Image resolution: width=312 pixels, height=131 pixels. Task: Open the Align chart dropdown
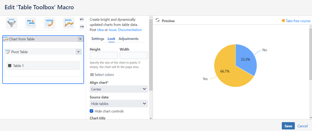(x=119, y=89)
